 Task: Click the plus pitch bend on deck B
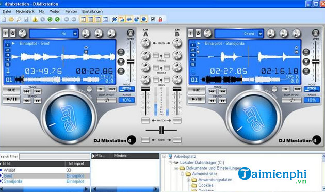(306, 71)
